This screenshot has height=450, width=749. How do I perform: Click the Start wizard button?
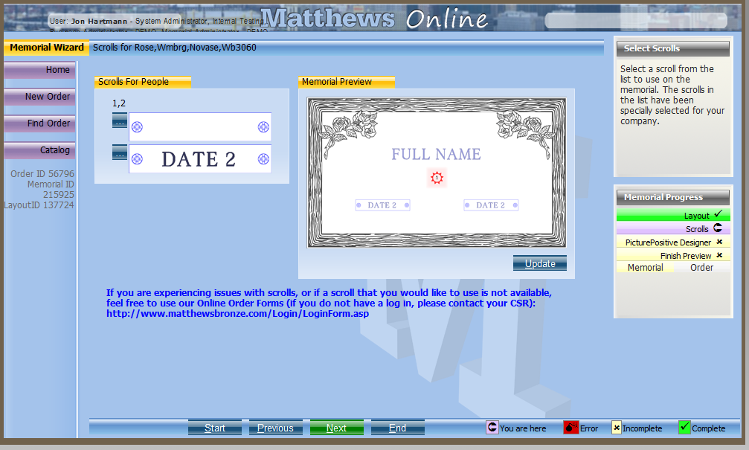(x=215, y=428)
